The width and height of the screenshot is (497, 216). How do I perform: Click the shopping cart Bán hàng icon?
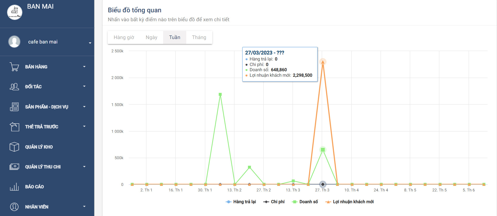point(14,67)
